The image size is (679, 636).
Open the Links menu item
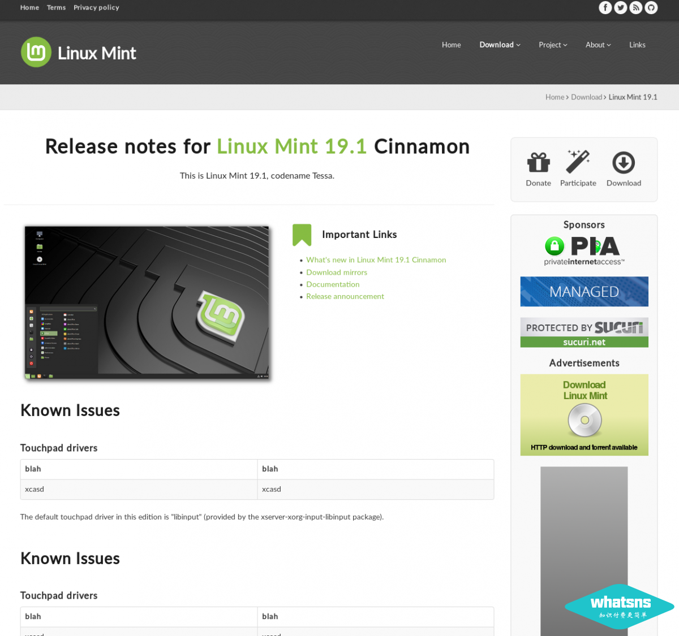(x=637, y=45)
